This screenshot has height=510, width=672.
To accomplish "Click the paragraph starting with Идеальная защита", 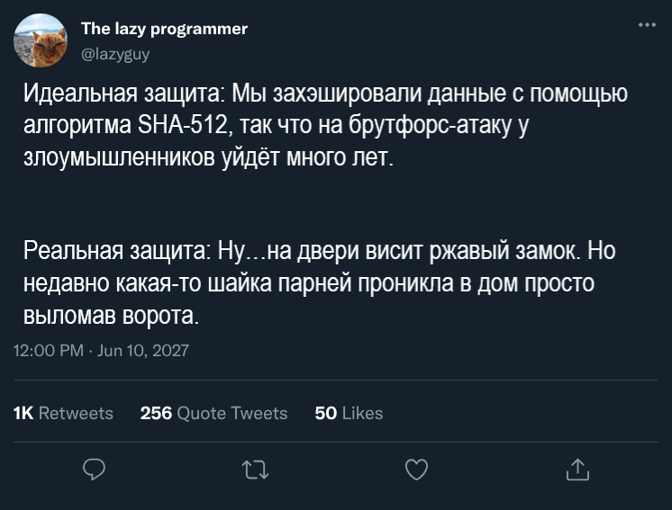I will pos(324,126).
